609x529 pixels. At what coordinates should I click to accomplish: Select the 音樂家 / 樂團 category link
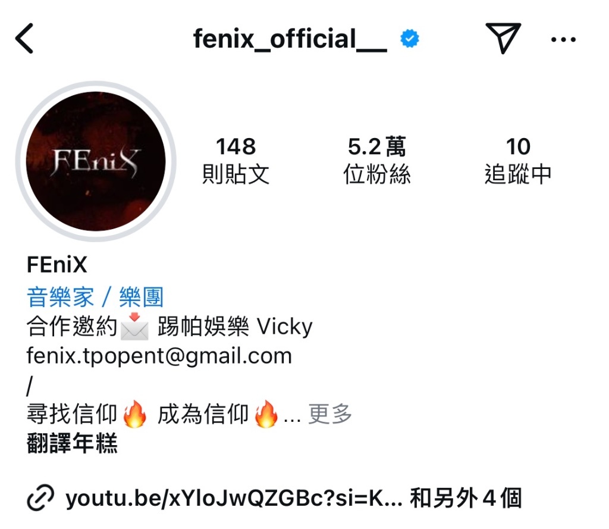coord(95,298)
